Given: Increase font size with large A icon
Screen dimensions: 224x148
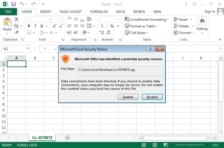Looking at the screenshot, I should pyautogui.click(x=54, y=26).
